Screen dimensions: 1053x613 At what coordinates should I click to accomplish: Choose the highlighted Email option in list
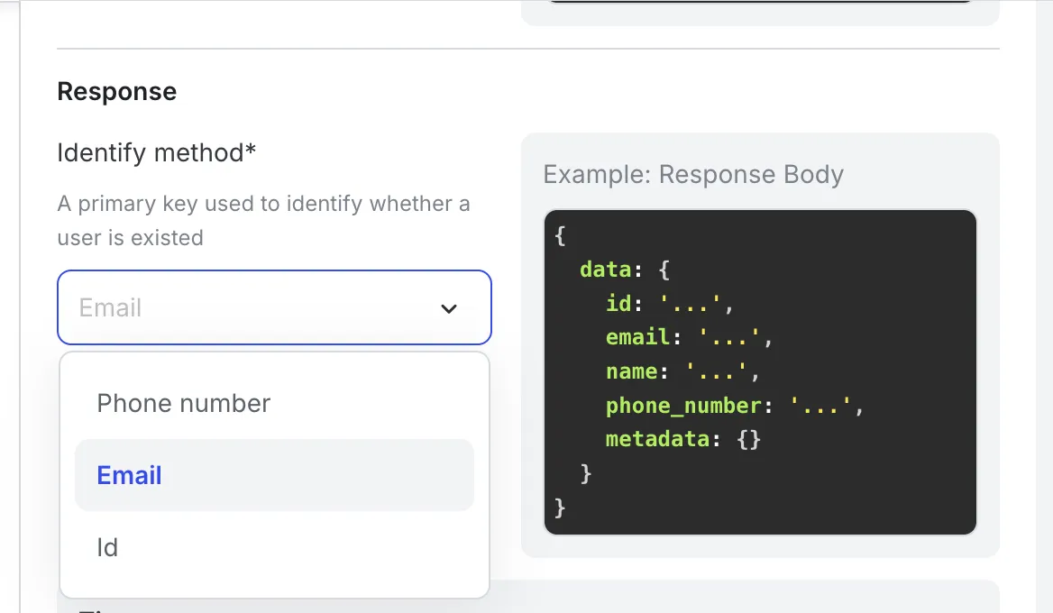[x=130, y=475]
